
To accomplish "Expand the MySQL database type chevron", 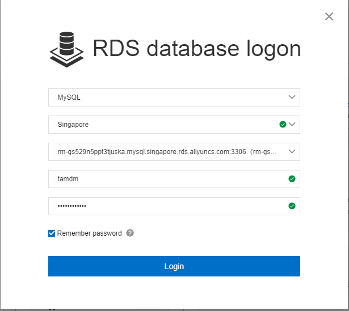I will (292, 97).
